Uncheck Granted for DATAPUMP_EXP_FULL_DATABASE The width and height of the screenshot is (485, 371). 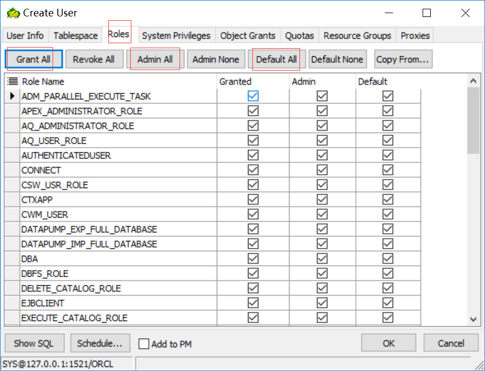tap(253, 229)
